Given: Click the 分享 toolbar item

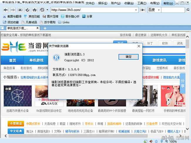Looking at the screenshot, I should tap(87, 16).
